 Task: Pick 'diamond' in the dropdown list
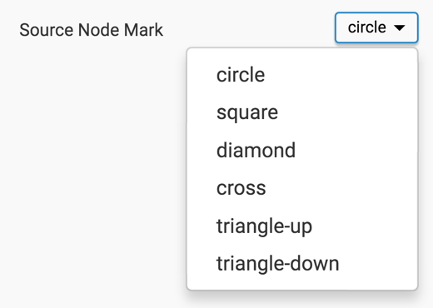(x=302, y=150)
